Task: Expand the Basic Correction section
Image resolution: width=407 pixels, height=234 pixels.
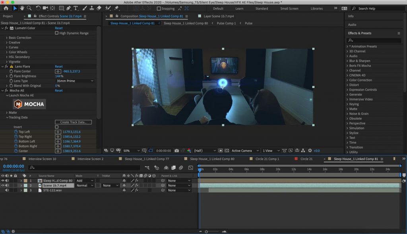Action: (7, 38)
